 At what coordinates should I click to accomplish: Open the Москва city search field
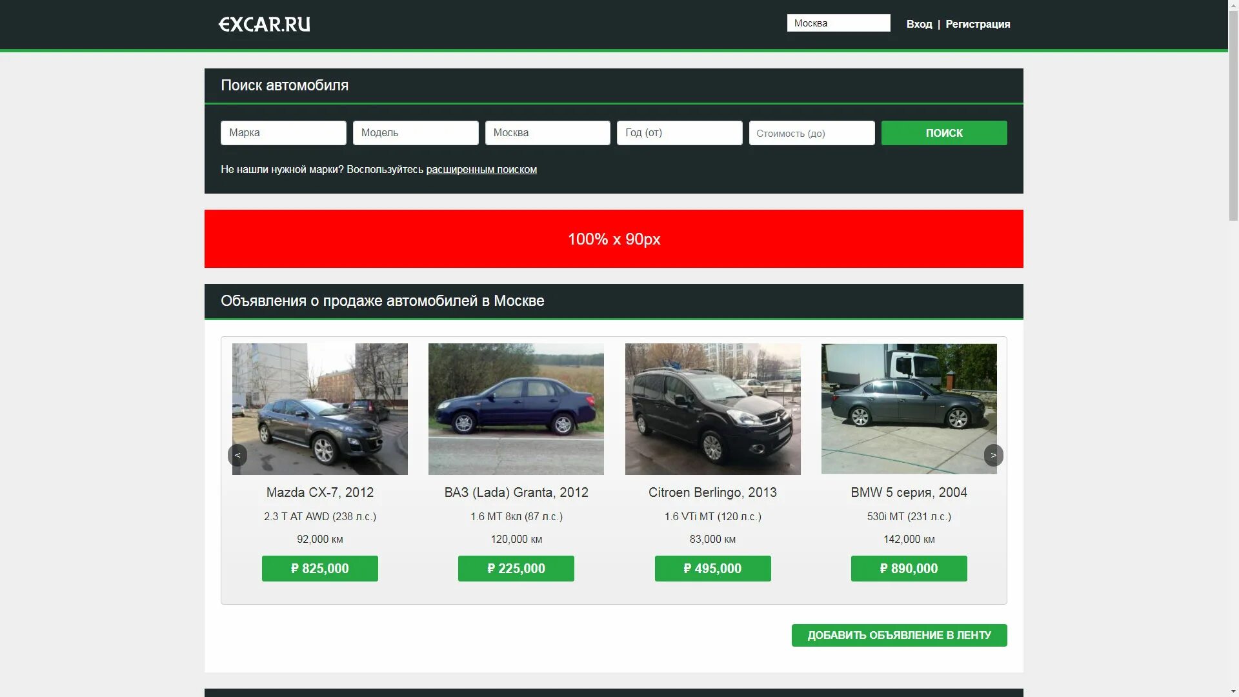coord(547,133)
